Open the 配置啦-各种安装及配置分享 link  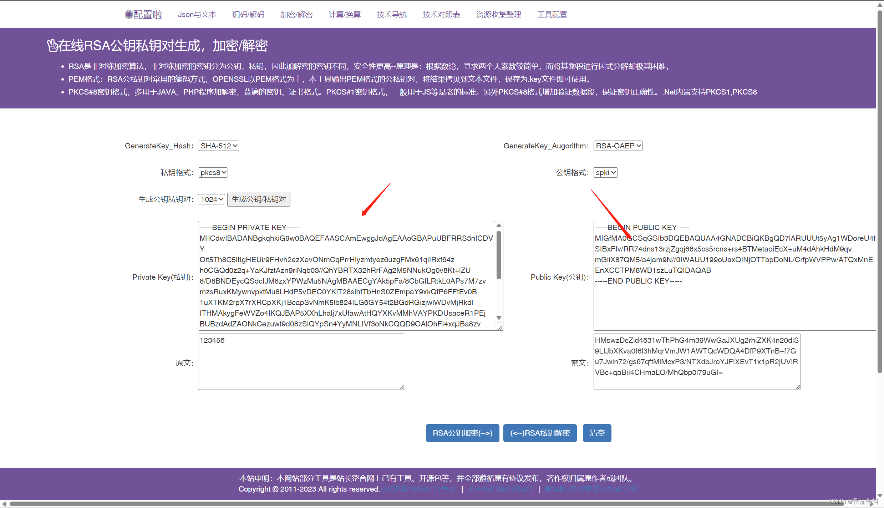(591, 489)
